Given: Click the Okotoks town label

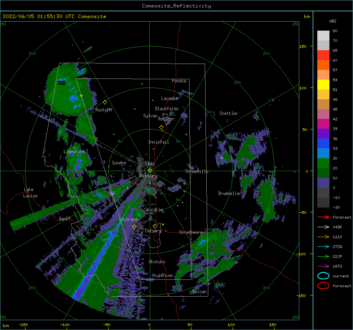Looking at the screenshot, I should click(157, 262).
